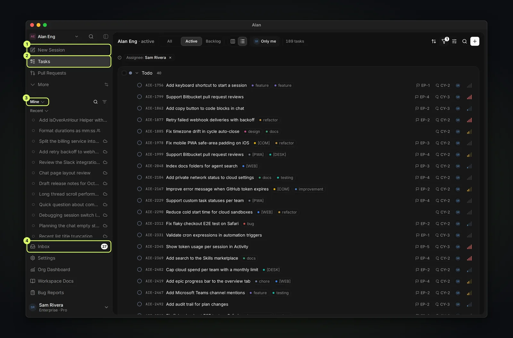Collapse the Todo group chevron

pyautogui.click(x=137, y=73)
